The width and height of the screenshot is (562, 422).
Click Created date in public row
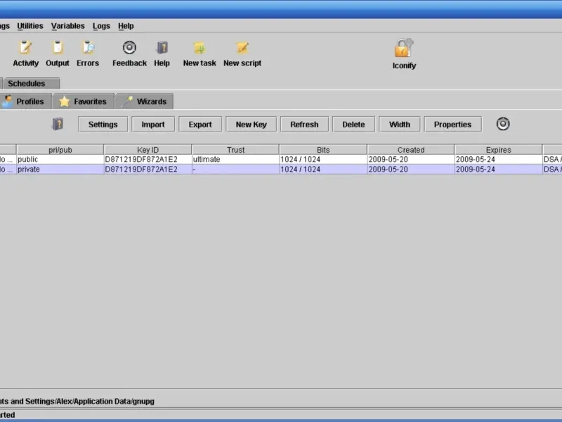(411, 160)
